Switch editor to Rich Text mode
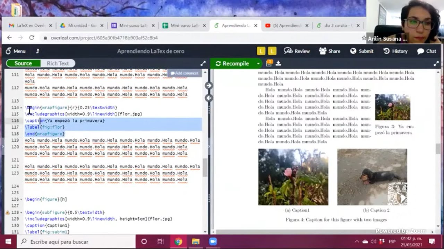The width and height of the screenshot is (444, 249). tap(58, 63)
